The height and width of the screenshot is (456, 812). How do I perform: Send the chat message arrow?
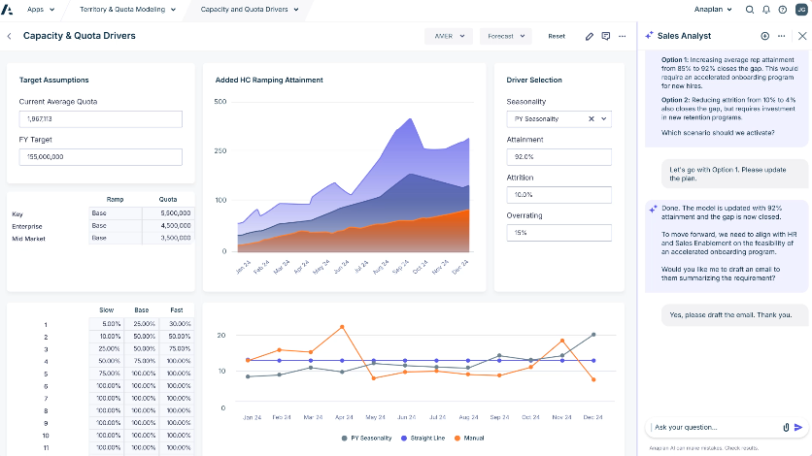(x=798, y=427)
